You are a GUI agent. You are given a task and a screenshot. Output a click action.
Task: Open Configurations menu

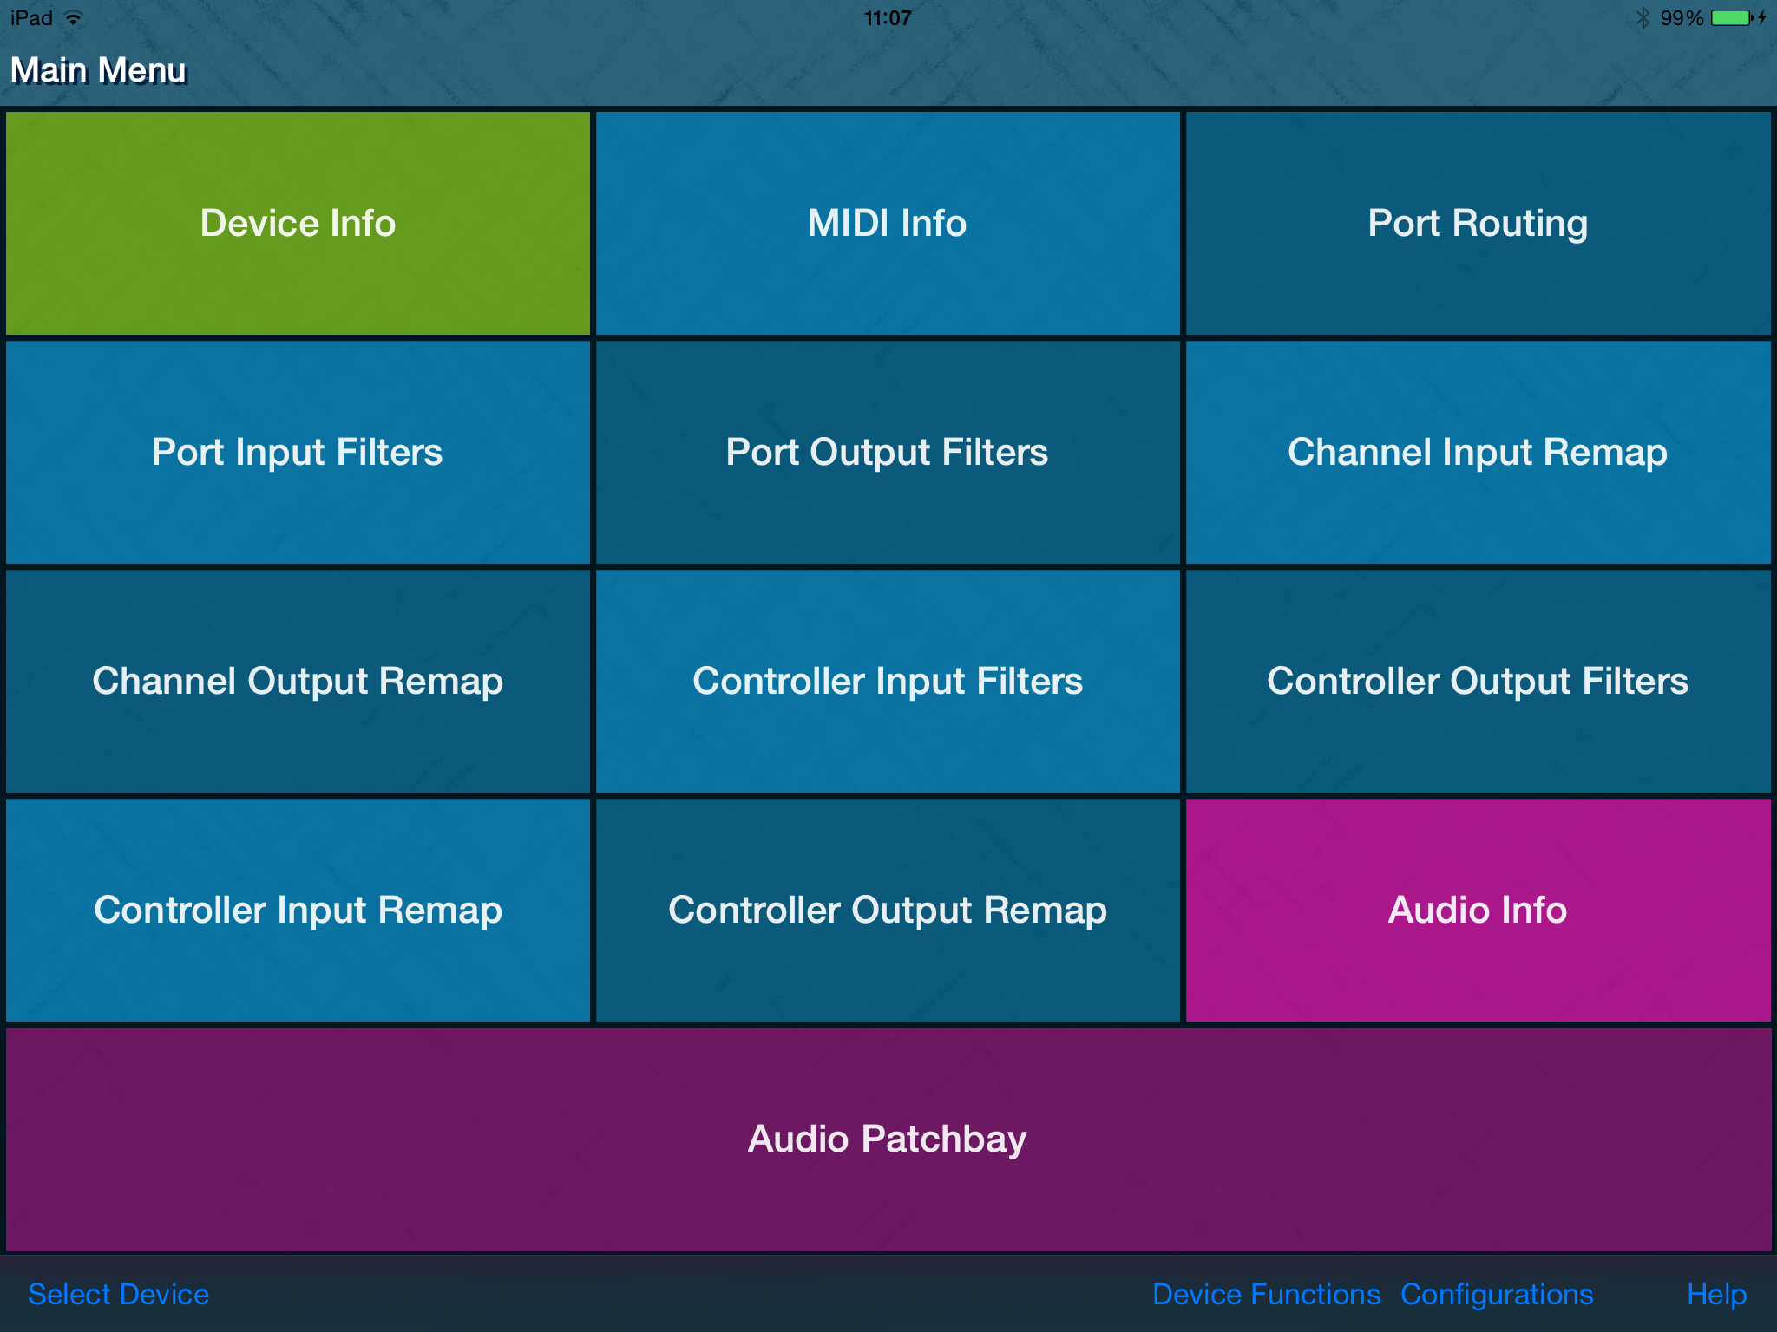coord(1497,1294)
